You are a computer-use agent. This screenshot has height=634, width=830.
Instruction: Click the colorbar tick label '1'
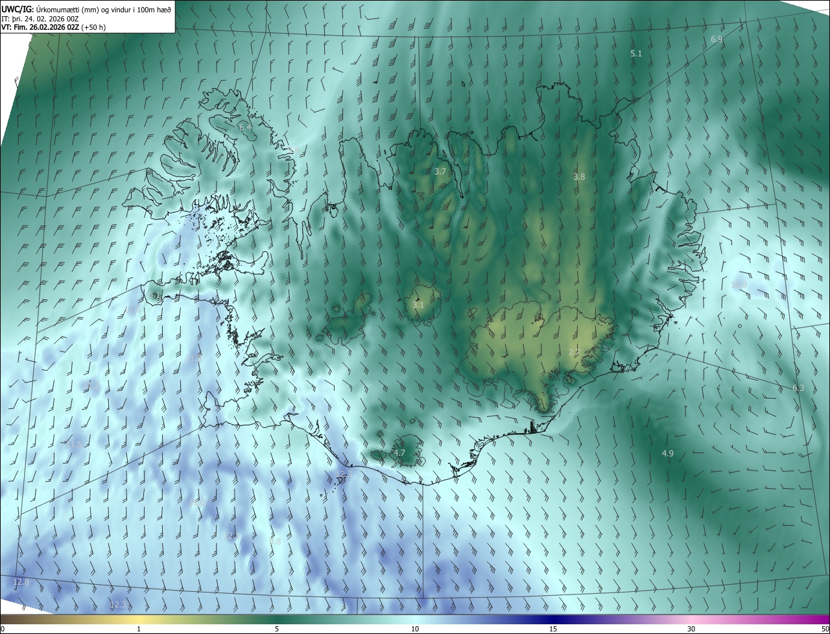click(x=139, y=629)
